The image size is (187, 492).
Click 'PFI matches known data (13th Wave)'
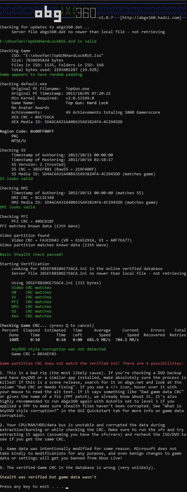pos(40,226)
